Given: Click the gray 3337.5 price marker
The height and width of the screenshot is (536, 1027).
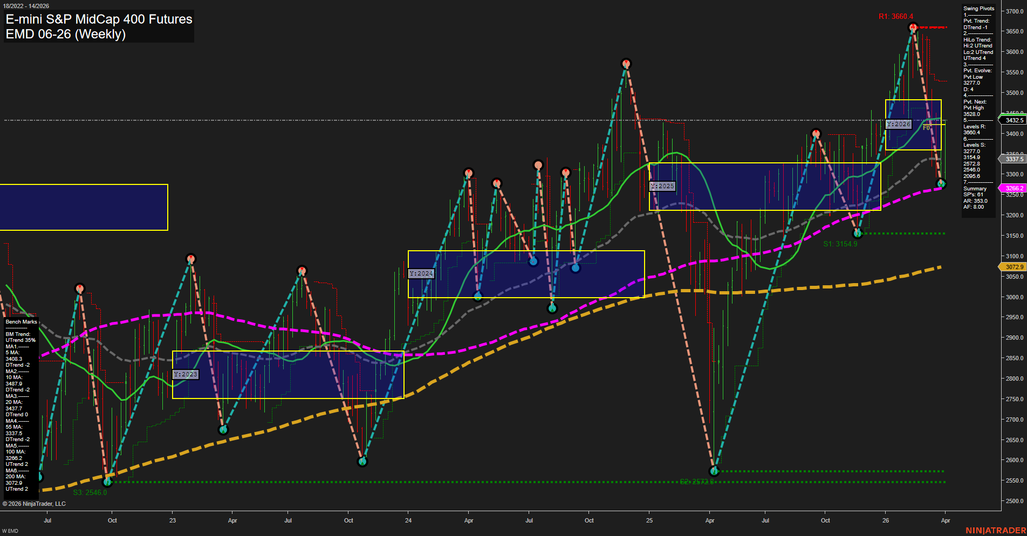Looking at the screenshot, I should pos(1014,159).
